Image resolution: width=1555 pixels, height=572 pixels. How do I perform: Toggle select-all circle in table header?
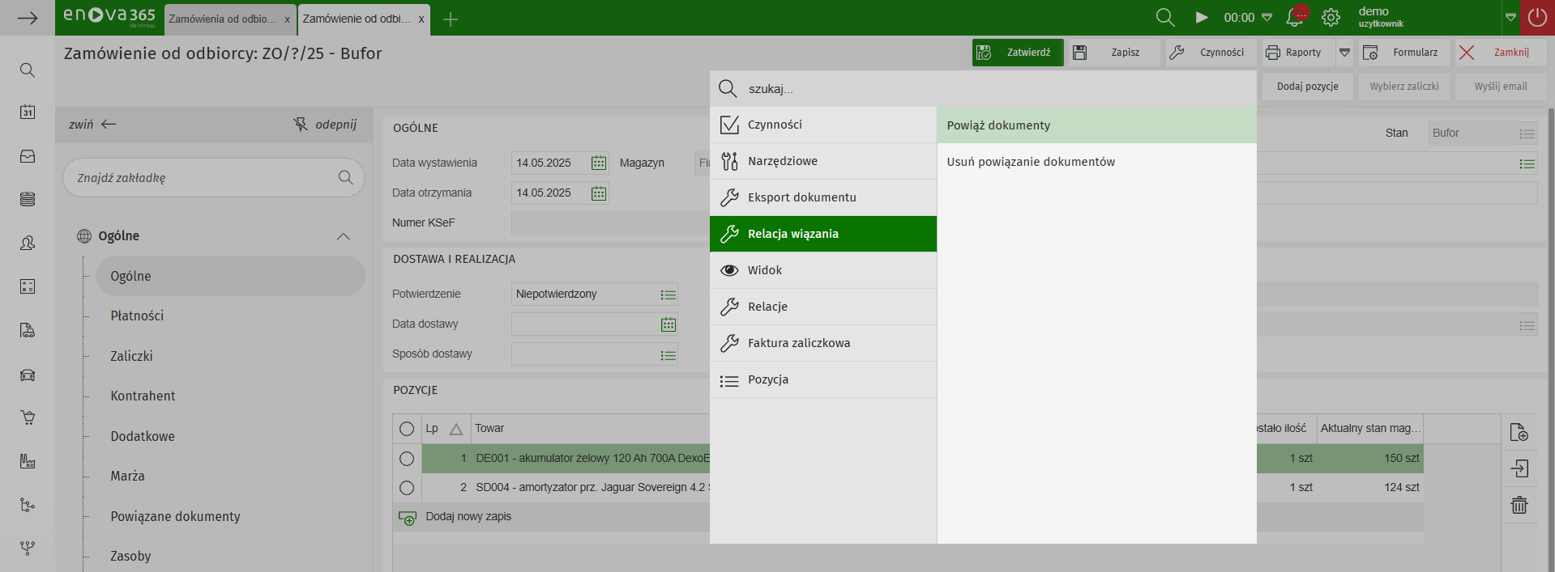click(407, 429)
